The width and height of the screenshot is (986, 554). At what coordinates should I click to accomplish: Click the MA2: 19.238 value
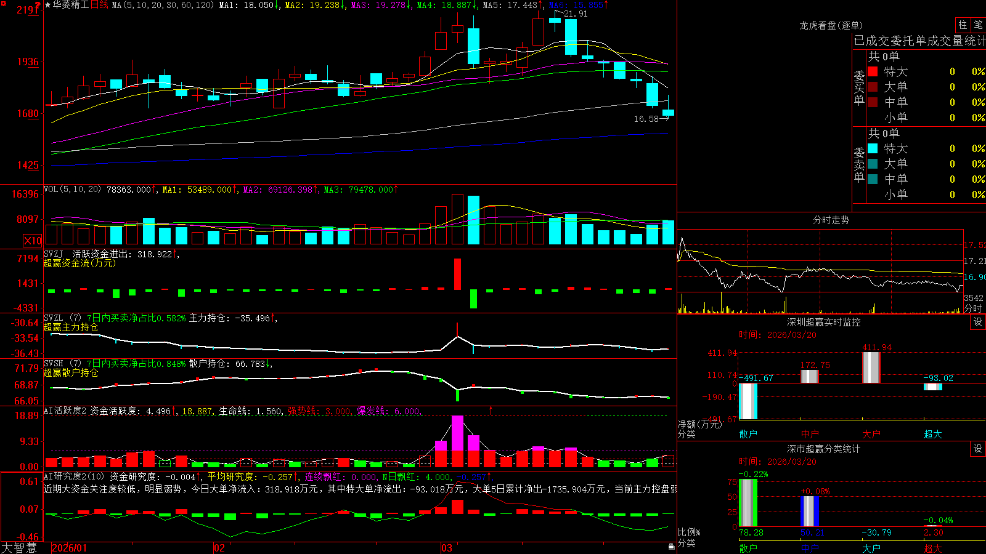(315, 5)
